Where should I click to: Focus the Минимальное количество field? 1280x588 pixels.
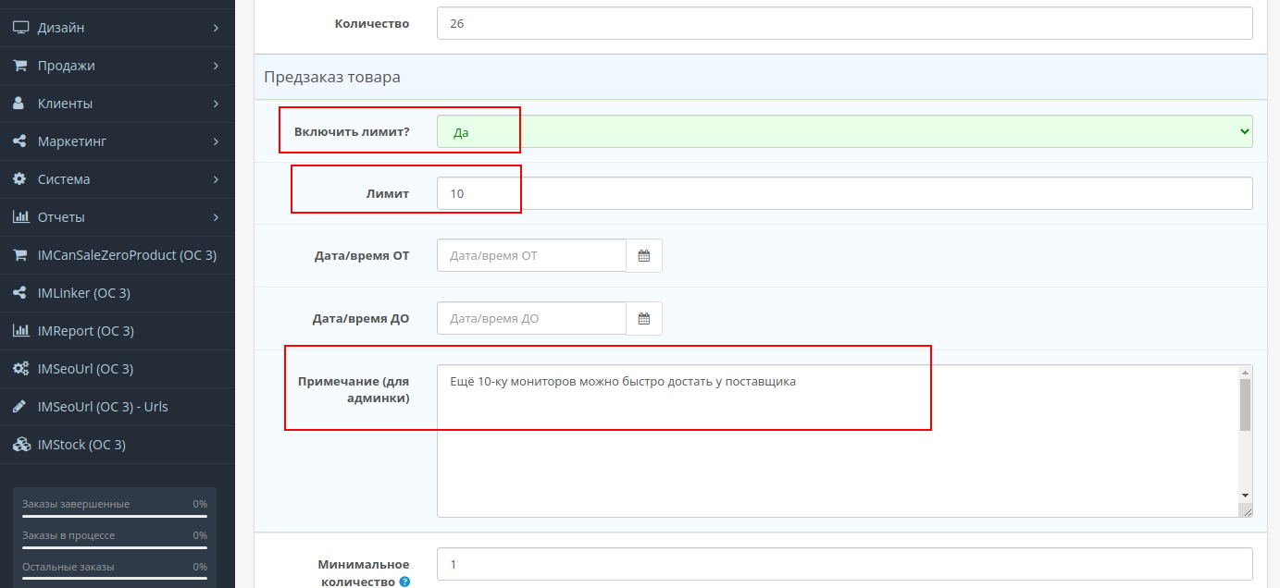pos(845,564)
